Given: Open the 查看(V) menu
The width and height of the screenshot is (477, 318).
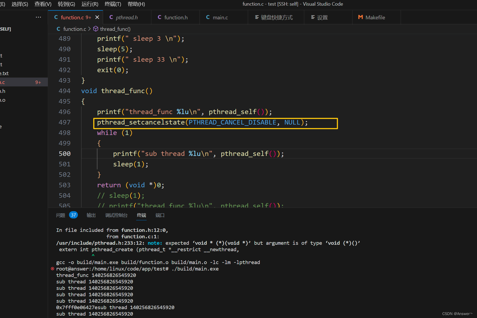Looking at the screenshot, I should (x=43, y=4).
